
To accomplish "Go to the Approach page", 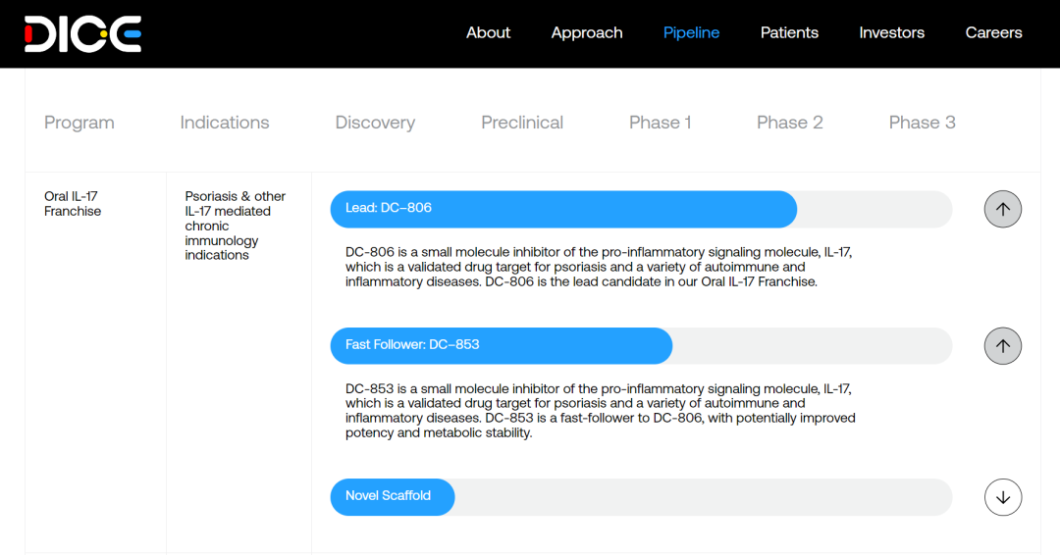I will click(x=587, y=32).
